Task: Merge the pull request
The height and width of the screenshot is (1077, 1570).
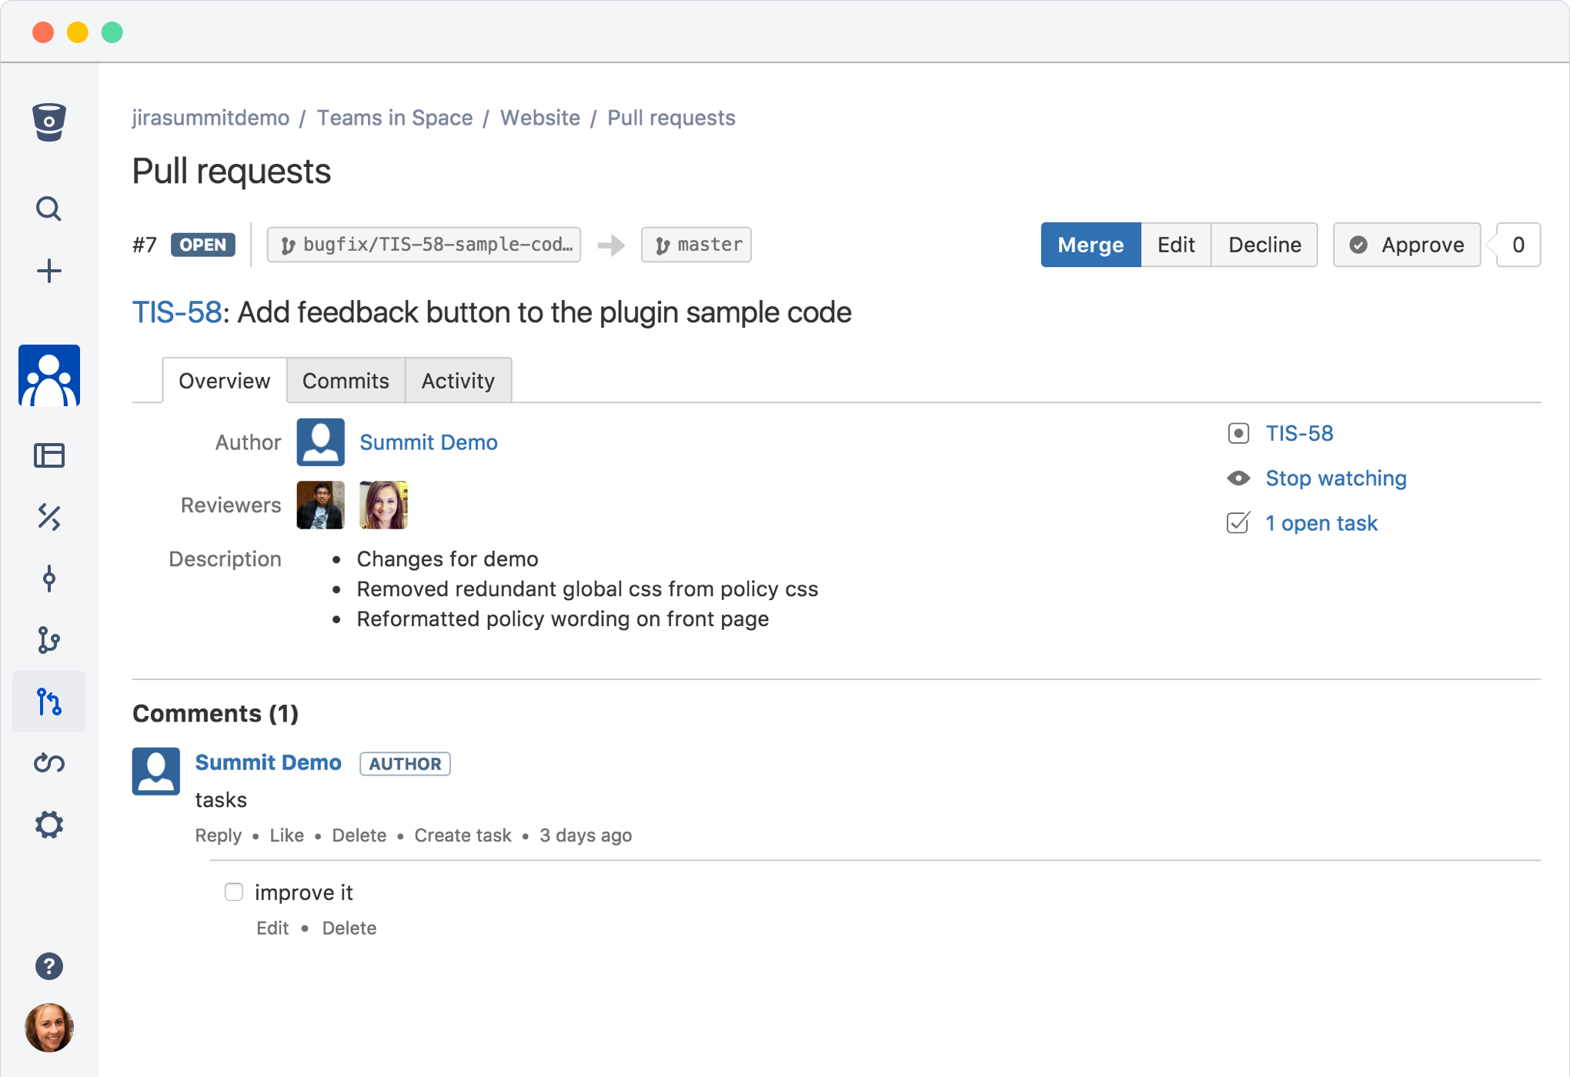Action: pos(1090,245)
